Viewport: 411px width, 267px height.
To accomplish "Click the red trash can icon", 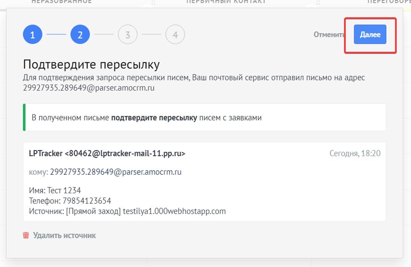I will pos(26,235).
